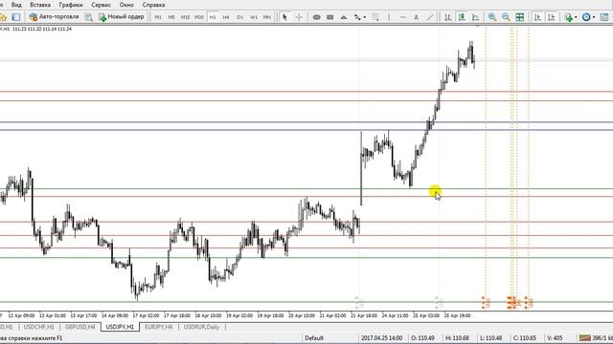Open the Окно menu

[126, 5]
